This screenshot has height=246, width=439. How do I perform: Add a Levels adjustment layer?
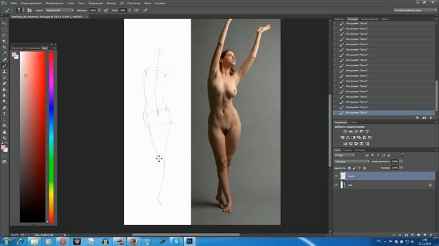(351, 131)
